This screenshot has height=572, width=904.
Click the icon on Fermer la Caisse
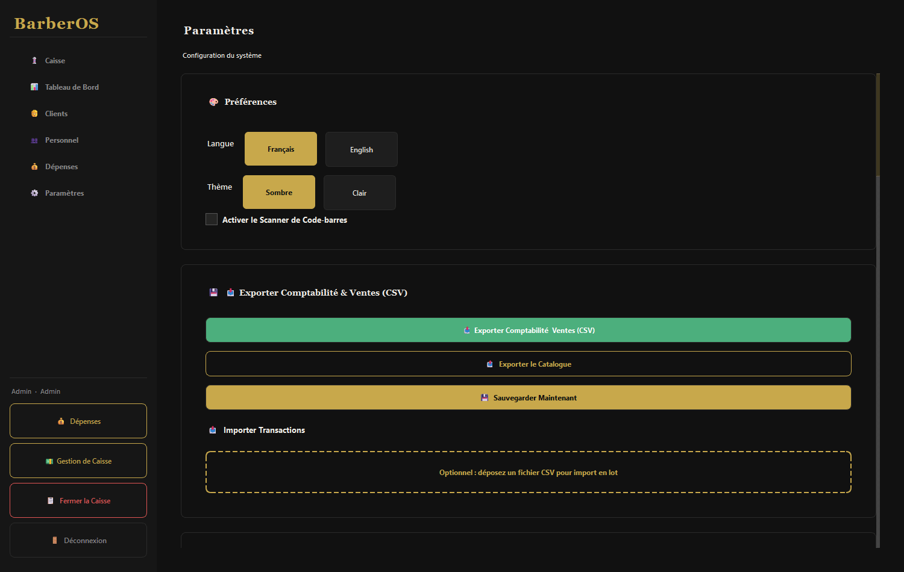[x=51, y=501]
